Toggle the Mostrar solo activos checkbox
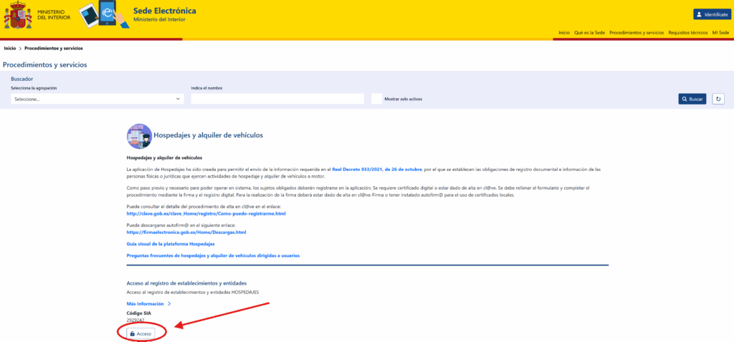Screen dimensions: 734x342 pyautogui.click(x=376, y=99)
